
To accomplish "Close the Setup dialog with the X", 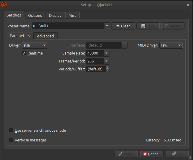I will (x=188, y=5).
